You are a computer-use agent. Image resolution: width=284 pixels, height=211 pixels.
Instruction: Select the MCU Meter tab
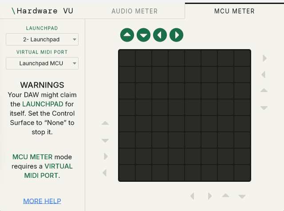point(234,11)
